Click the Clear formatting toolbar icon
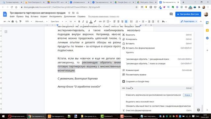211x119 pixels. click(x=158, y=21)
